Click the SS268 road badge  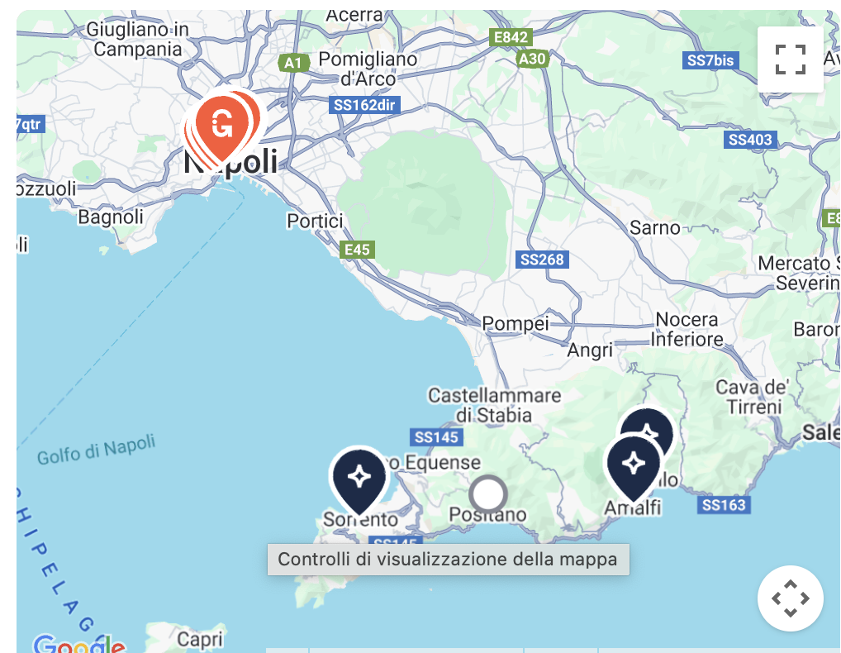[542, 260]
